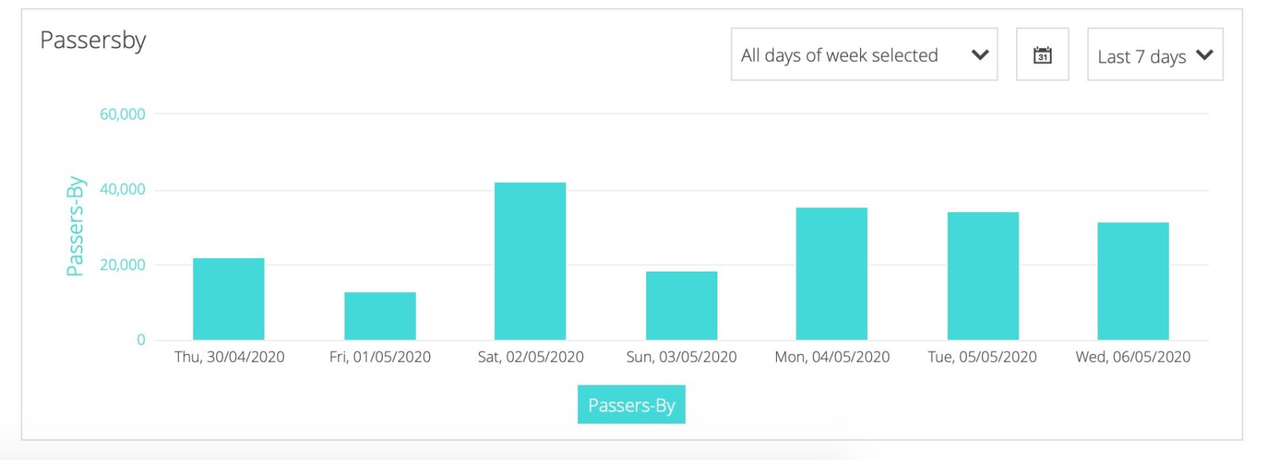Click the Passersby panel title
1267x460 pixels.
(93, 40)
